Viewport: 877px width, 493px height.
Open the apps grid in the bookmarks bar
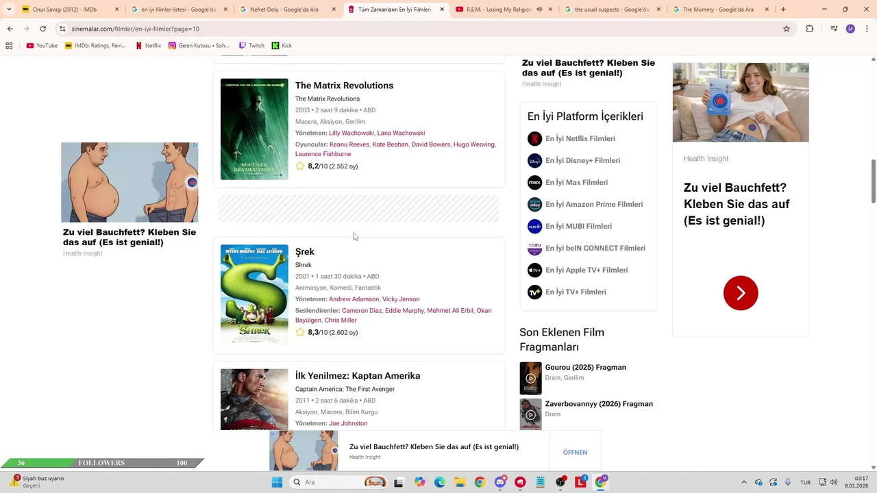coord(9,46)
